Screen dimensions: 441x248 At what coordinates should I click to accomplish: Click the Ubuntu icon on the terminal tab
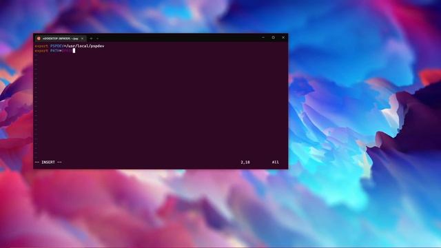point(39,39)
